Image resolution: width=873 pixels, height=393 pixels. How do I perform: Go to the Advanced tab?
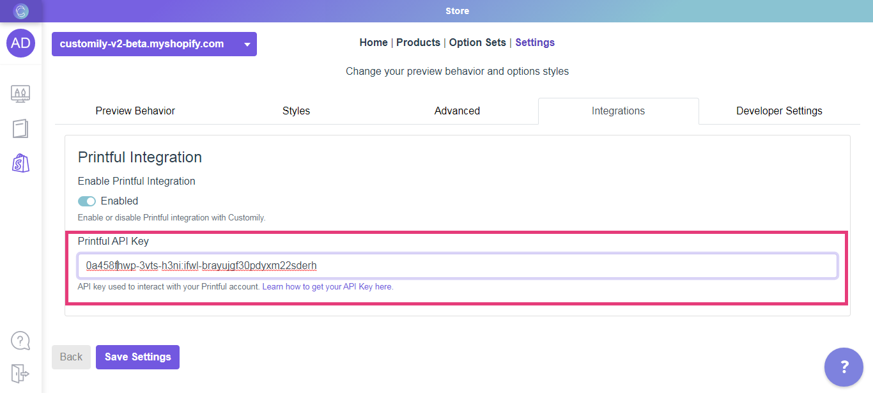pos(457,111)
